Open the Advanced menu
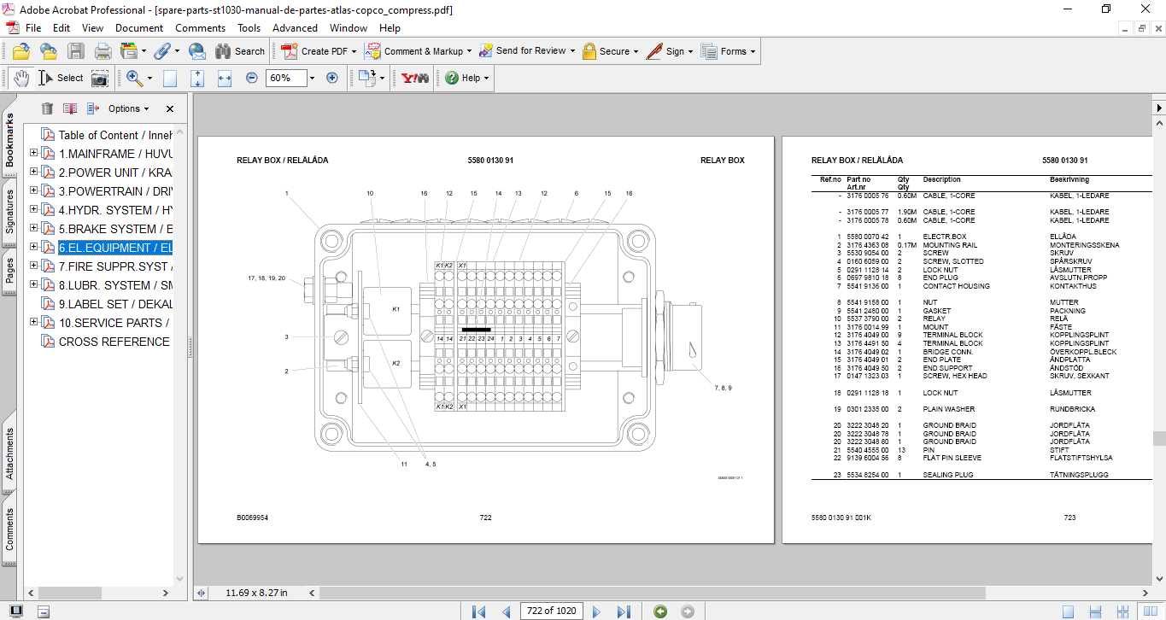 (x=295, y=28)
